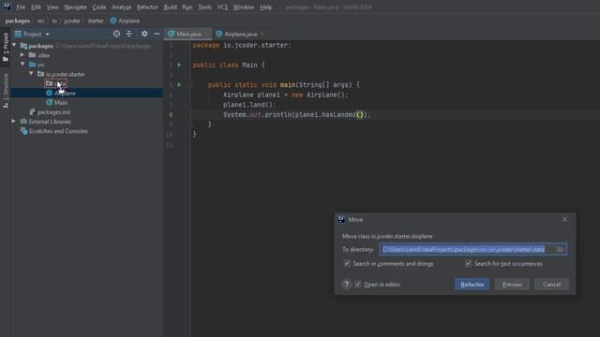The width and height of the screenshot is (600, 337).
Task: Toggle Open in editor checkbox
Action: (357, 285)
